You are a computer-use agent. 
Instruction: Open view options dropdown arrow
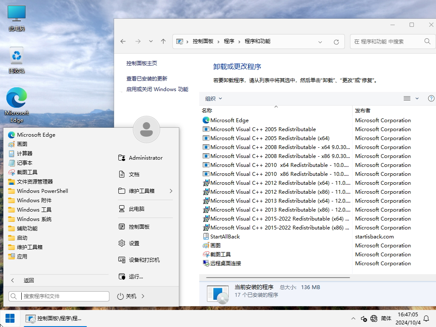pos(417,98)
